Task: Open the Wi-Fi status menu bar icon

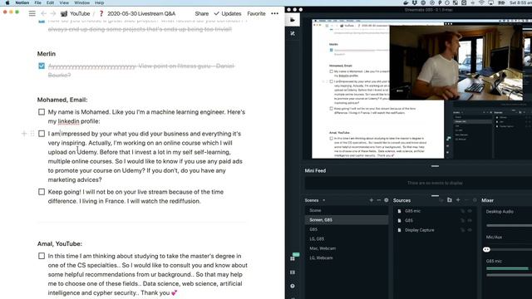Action: tap(481, 2)
